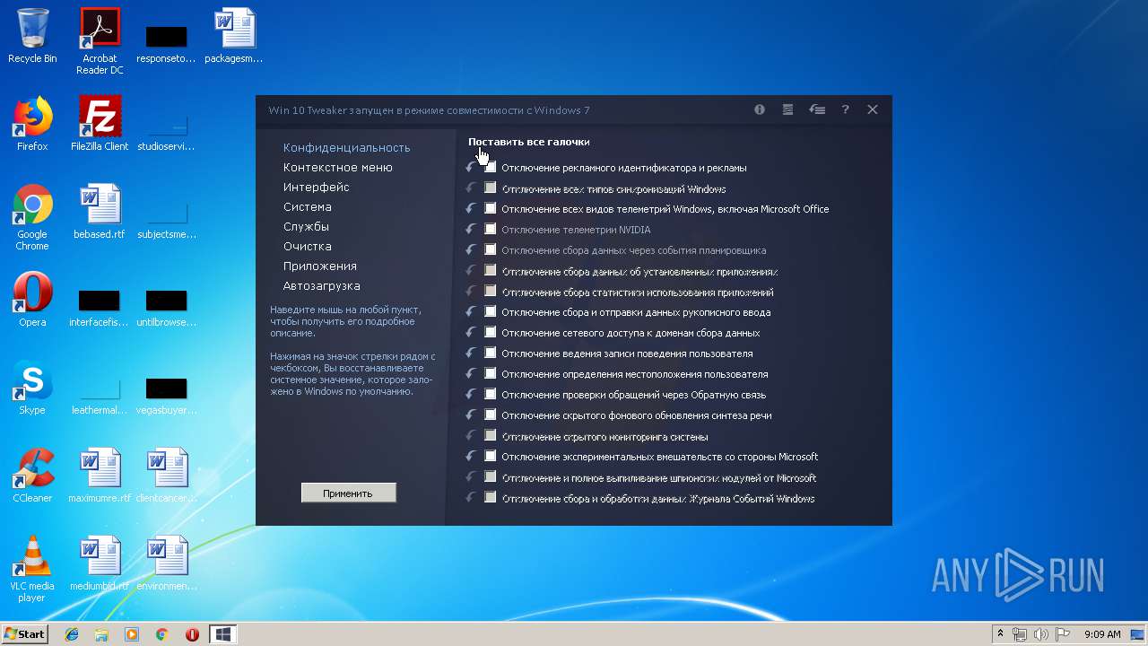Select the Skype desktop shortcut
Viewport: 1148px width, 646px height.
pyautogui.click(x=32, y=388)
